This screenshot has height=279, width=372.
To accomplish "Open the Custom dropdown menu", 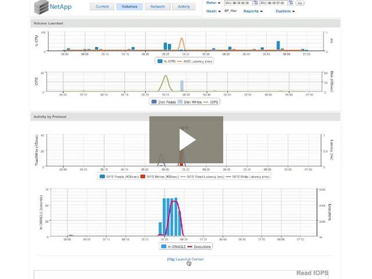I will click(x=285, y=11).
